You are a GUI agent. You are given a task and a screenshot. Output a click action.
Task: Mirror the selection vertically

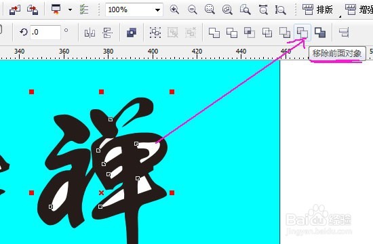pos(108,33)
